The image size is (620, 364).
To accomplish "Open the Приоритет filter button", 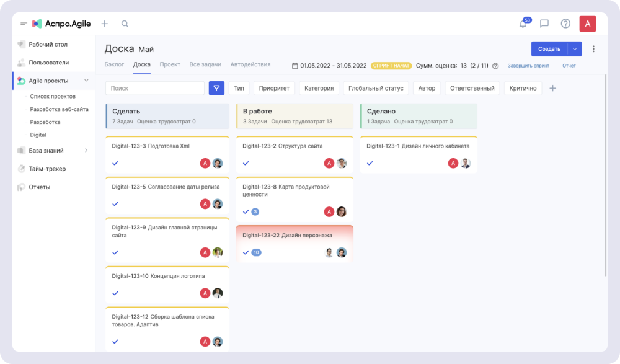I will click(274, 88).
